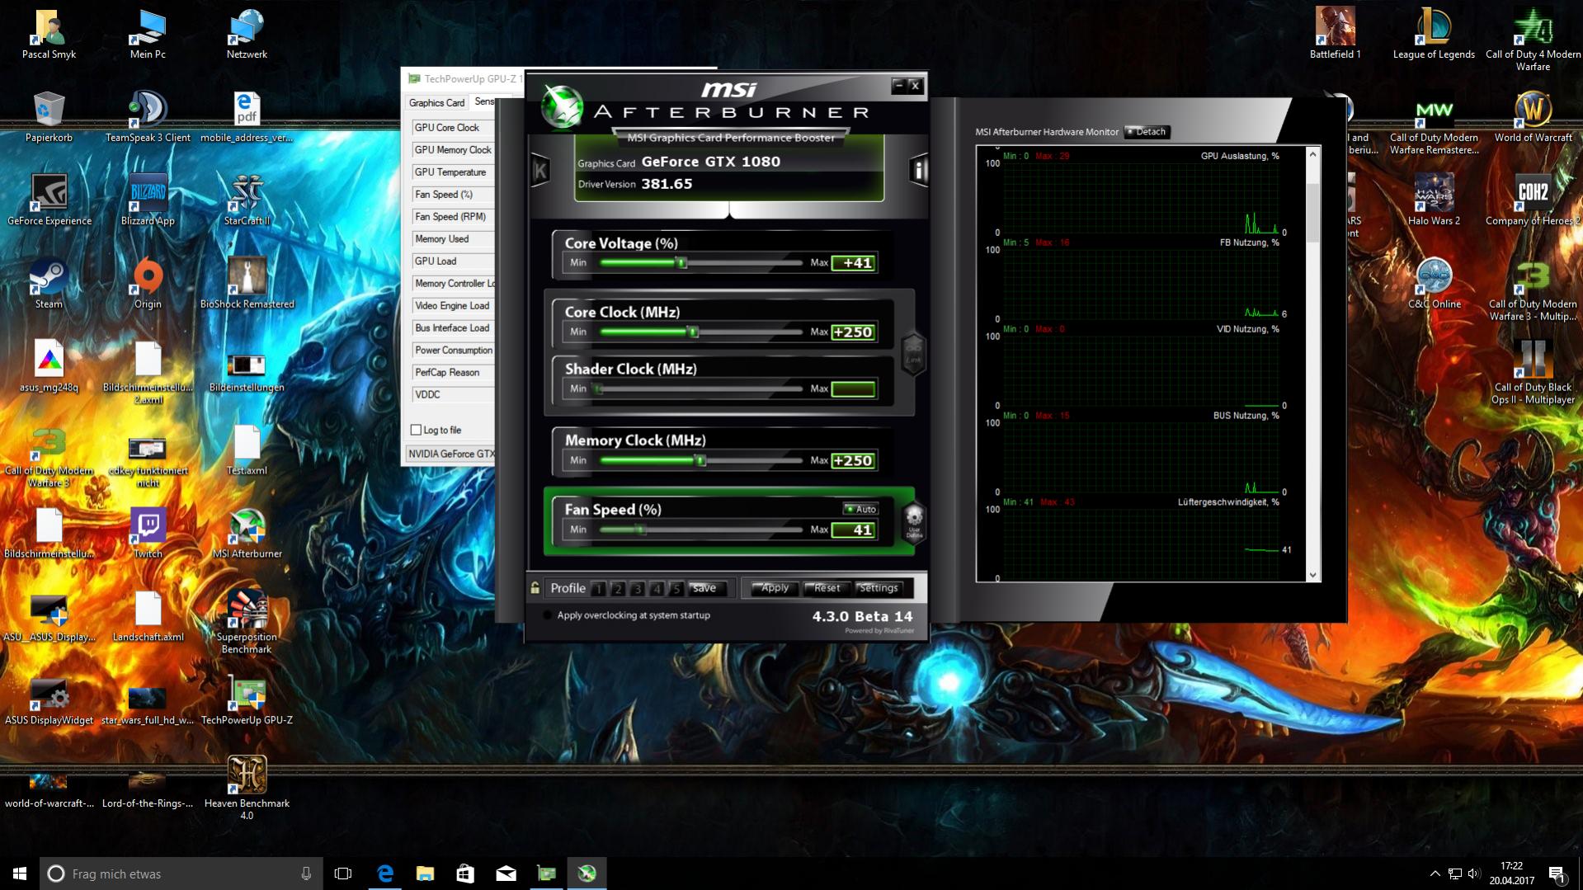
Task: Launch Kombustor with the K button in Afterburner
Action: (x=540, y=170)
